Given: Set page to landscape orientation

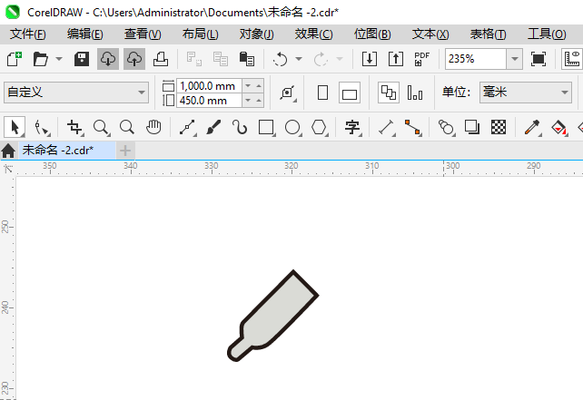Looking at the screenshot, I should pos(349,93).
